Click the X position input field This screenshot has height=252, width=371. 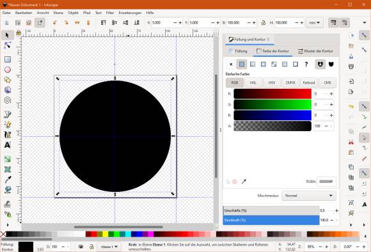point(162,23)
